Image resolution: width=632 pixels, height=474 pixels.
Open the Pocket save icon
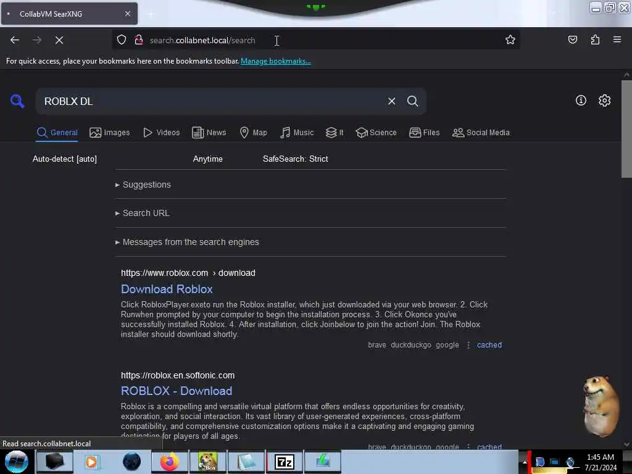572,39
